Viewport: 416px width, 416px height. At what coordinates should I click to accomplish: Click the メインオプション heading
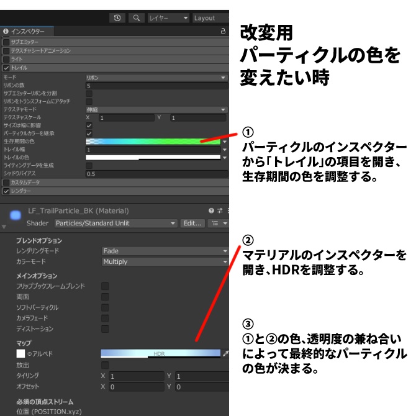click(37, 276)
